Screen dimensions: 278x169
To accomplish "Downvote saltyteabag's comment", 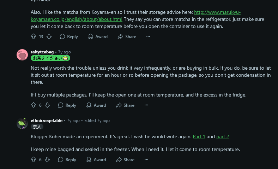I will tap(47, 105).
